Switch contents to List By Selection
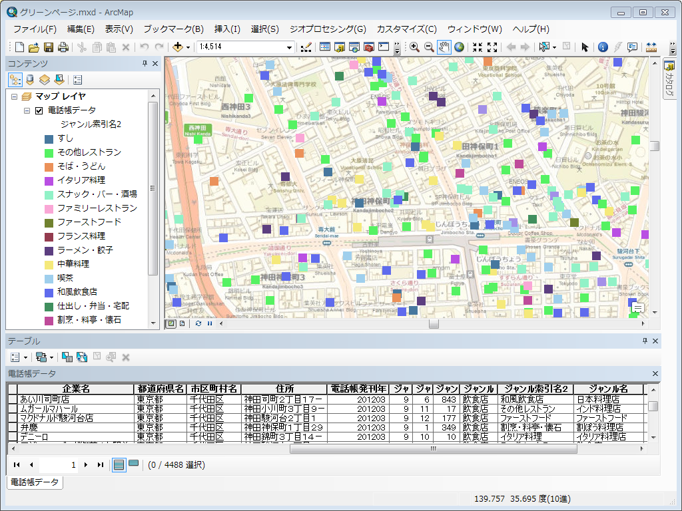Image resolution: width=682 pixels, height=511 pixels. (x=59, y=80)
